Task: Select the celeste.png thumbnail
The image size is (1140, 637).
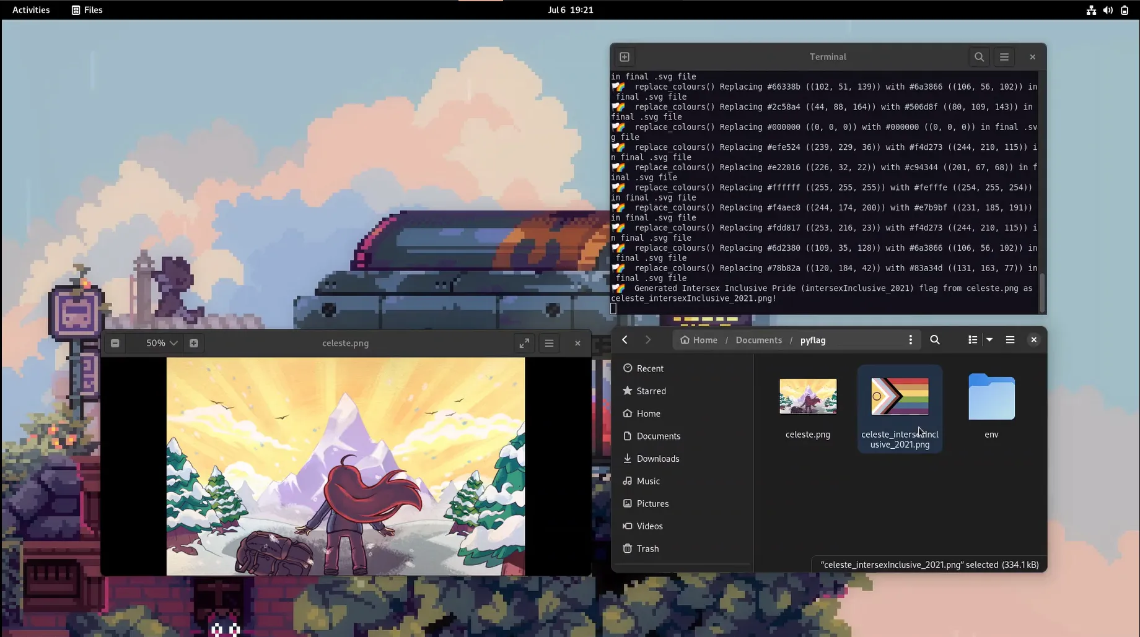Action: (x=808, y=397)
